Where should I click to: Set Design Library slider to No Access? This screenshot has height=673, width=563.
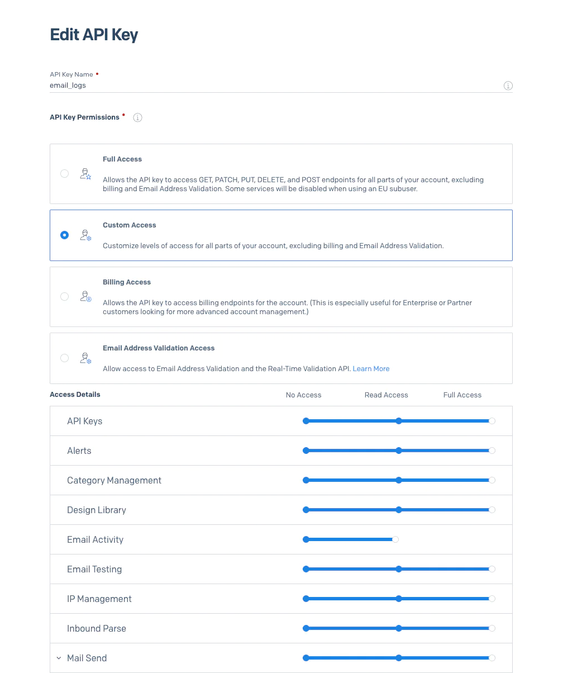306,510
